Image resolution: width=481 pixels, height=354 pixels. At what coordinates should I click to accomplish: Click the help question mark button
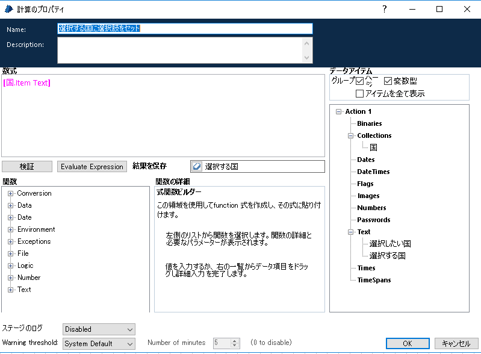click(x=384, y=9)
